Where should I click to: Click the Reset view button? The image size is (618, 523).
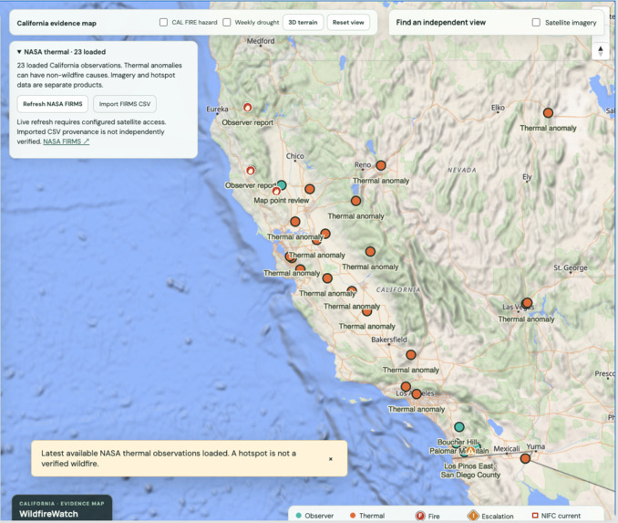pyautogui.click(x=348, y=23)
